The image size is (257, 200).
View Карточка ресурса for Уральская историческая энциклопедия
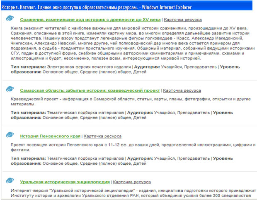pyautogui.click(x=132, y=182)
